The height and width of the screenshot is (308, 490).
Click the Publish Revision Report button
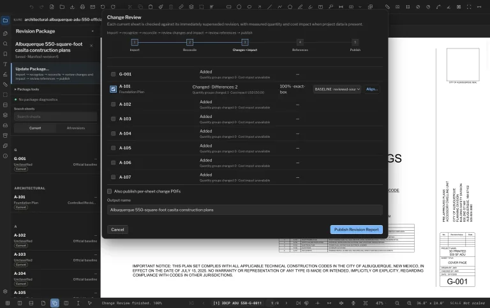[x=356, y=230]
